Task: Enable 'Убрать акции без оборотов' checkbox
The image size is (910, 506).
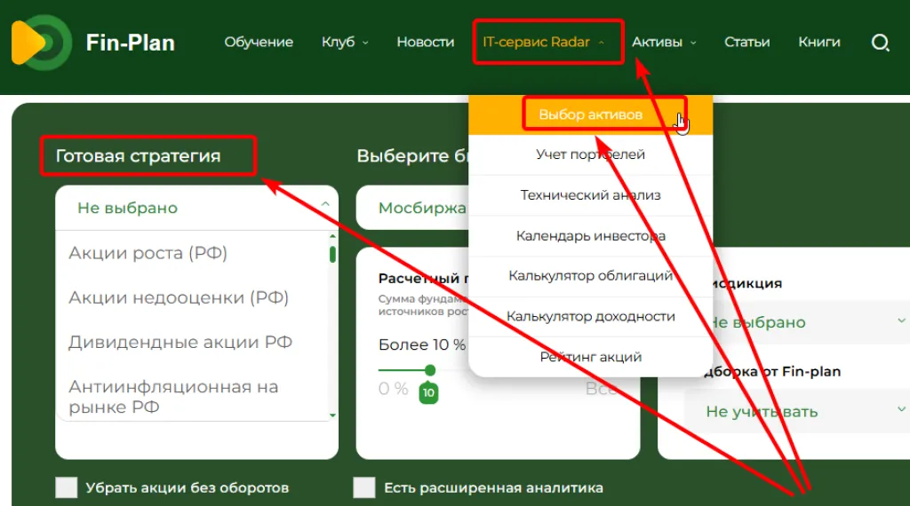Action: (x=67, y=487)
